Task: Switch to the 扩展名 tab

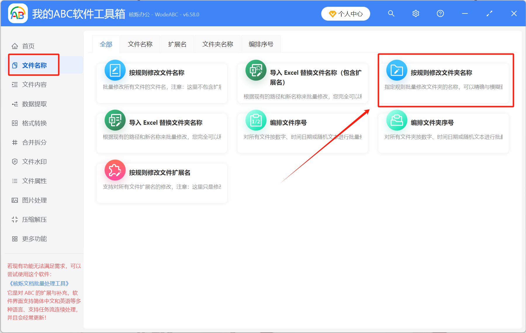Action: pyautogui.click(x=177, y=44)
